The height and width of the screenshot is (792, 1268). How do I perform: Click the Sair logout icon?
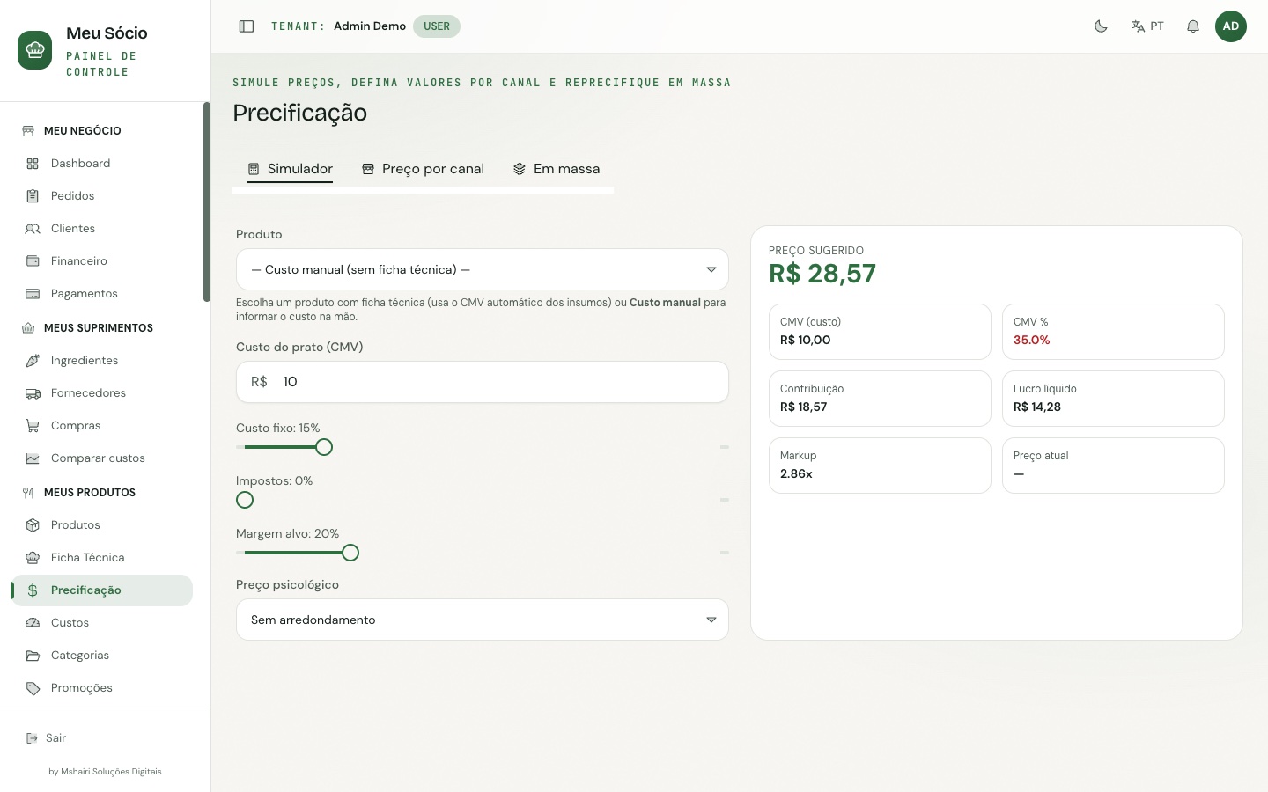(32, 738)
